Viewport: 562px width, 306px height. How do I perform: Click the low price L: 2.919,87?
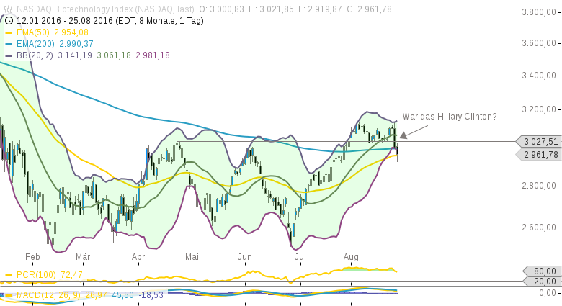tap(320, 9)
